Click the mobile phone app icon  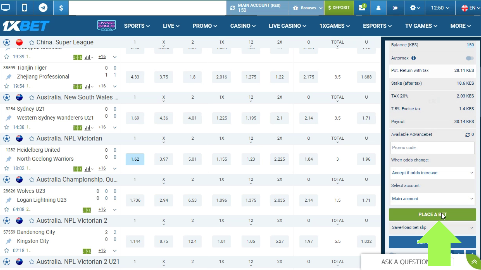(x=24, y=8)
